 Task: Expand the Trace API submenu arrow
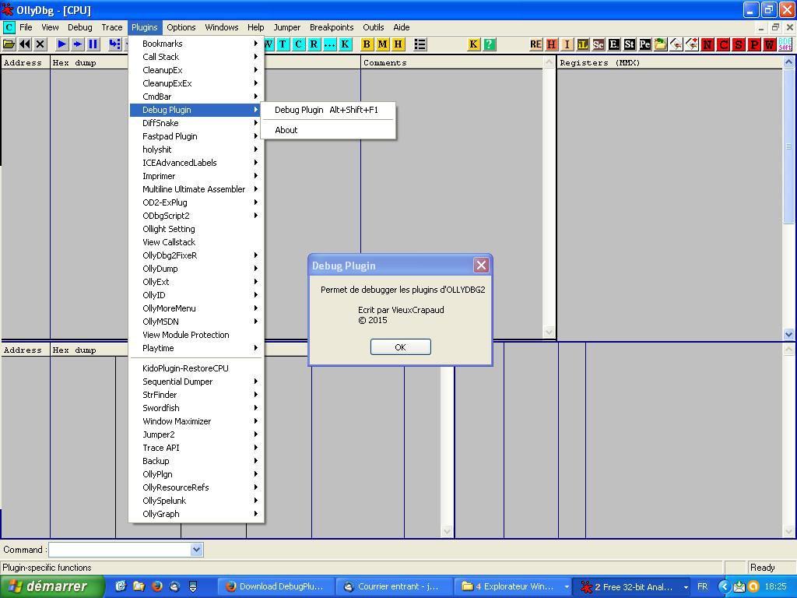tap(255, 448)
